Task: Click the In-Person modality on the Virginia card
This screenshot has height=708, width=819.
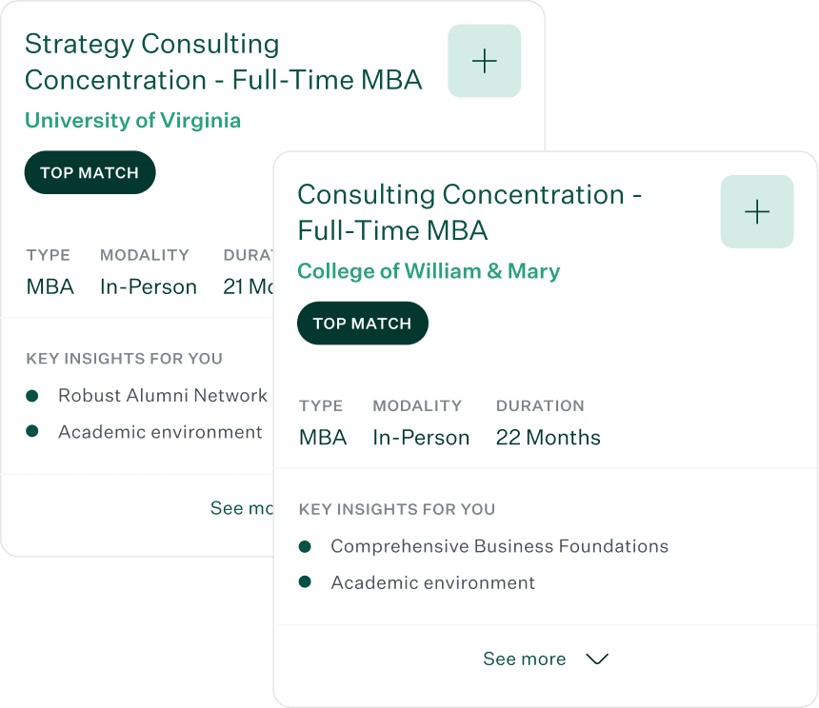Action: point(149,286)
